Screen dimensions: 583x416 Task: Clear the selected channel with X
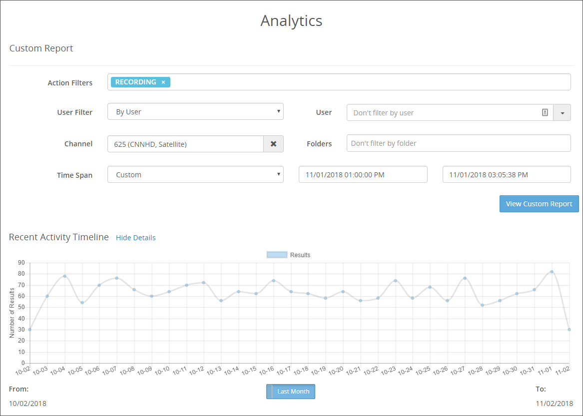point(273,144)
